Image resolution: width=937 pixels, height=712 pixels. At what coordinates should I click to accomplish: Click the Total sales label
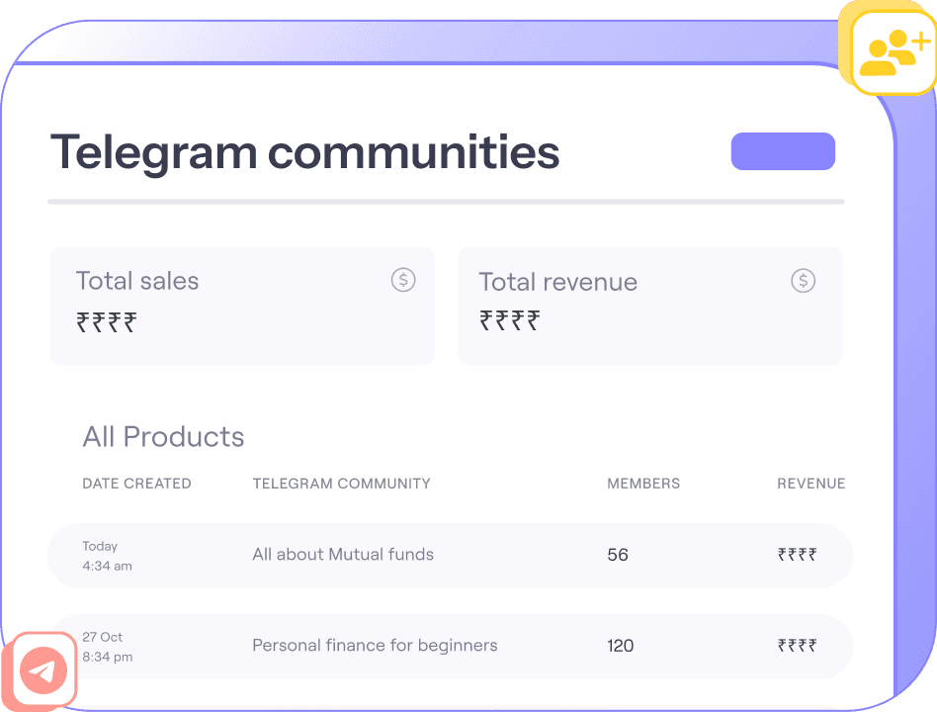(x=137, y=281)
